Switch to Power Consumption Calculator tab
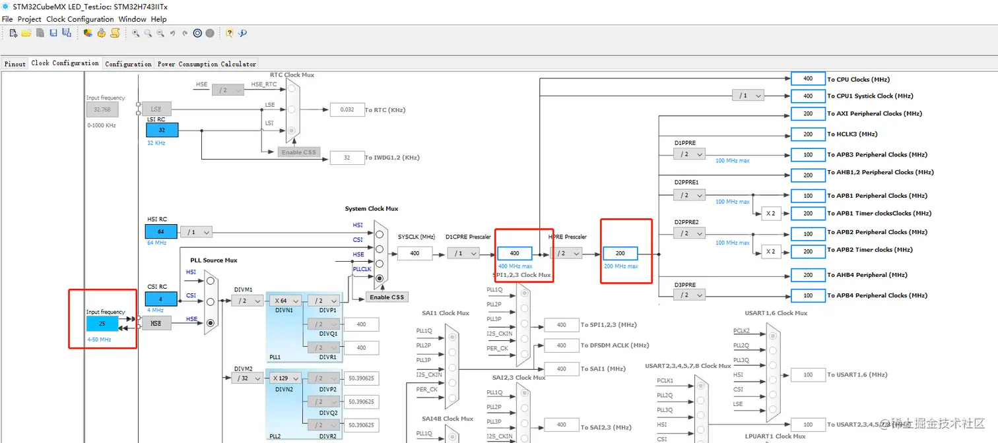 pos(207,64)
